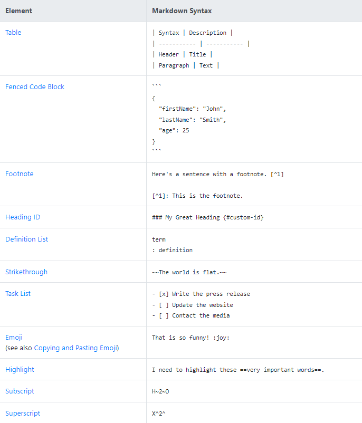
Task: Click the ': definition' text
Action: coord(172,251)
